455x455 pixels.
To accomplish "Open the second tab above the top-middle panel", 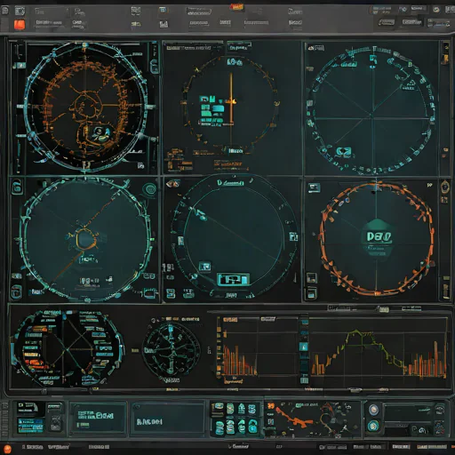I will point(239,47).
